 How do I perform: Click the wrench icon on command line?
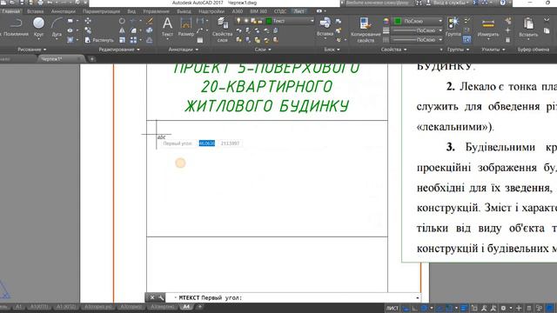[161, 297]
